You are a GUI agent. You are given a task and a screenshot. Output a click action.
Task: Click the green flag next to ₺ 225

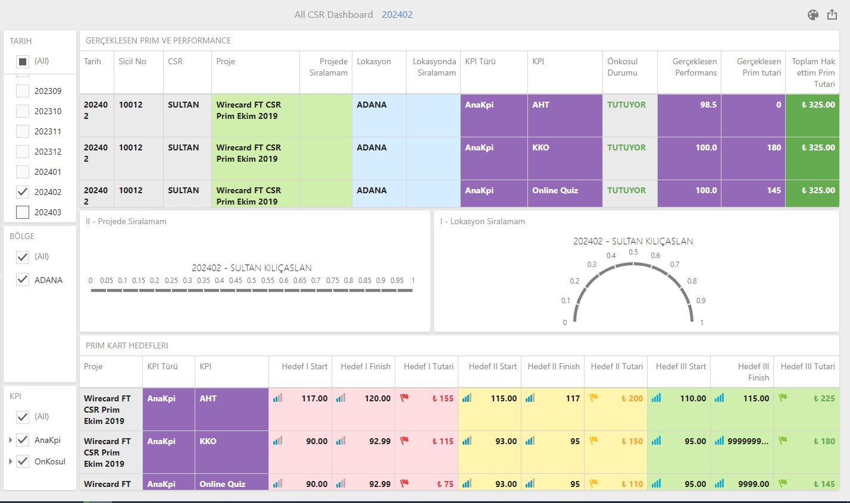point(783,398)
